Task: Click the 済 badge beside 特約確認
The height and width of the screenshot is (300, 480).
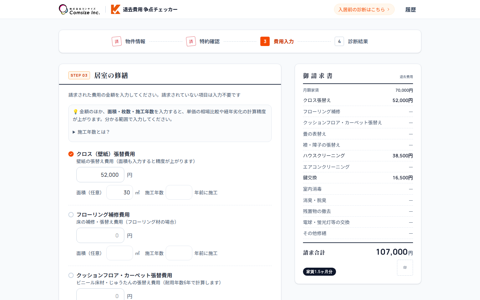Action: point(191,41)
